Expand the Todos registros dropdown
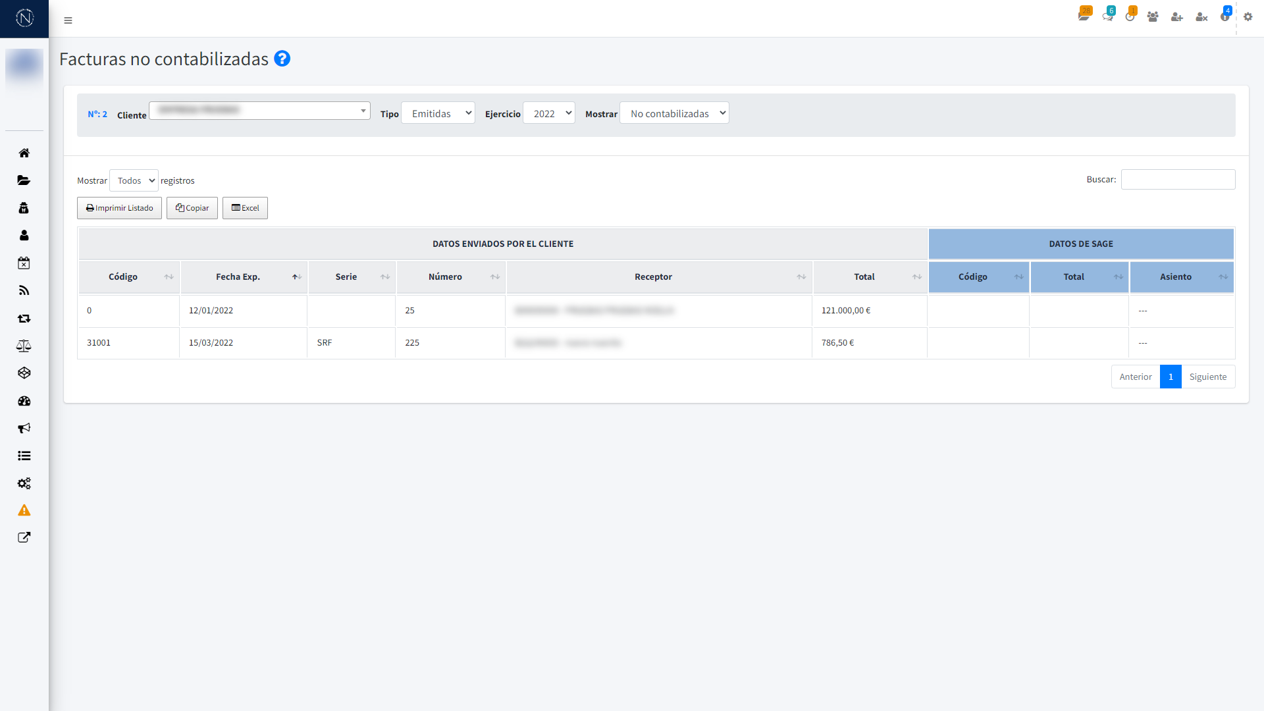Viewport: 1264px width, 711px height. point(134,180)
